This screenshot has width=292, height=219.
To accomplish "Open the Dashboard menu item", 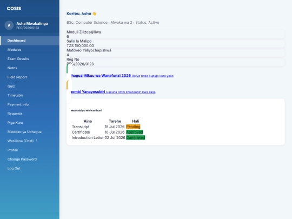I will click(30, 41).
